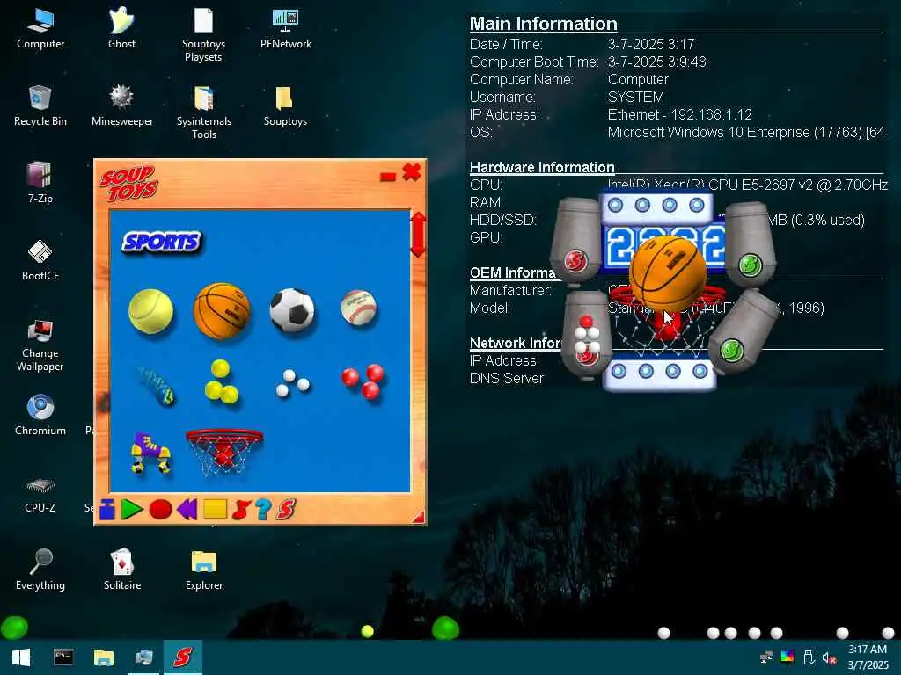Open the Computer desktop icon
The height and width of the screenshot is (675, 901).
pos(40,29)
